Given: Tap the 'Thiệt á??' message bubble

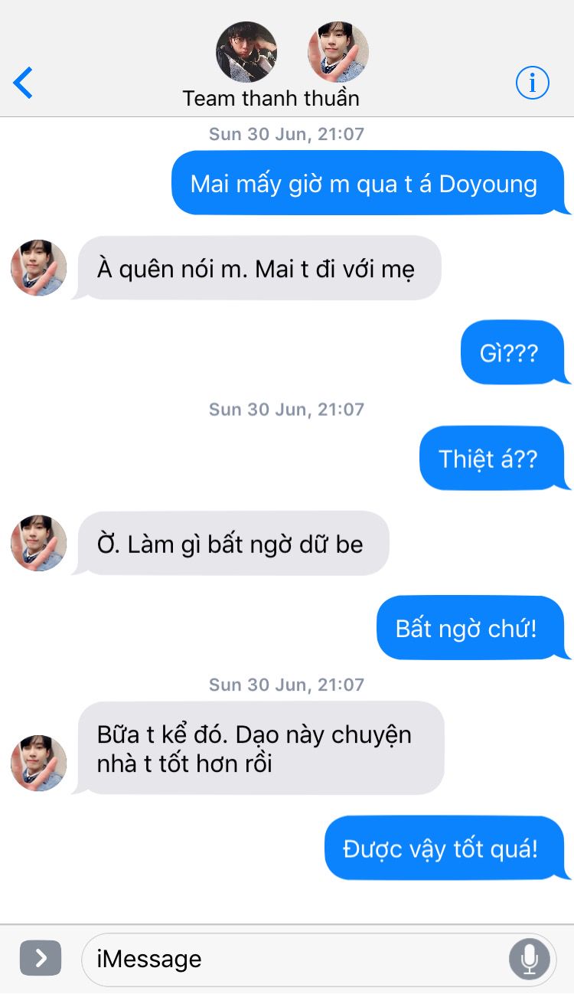Looking at the screenshot, I should tap(494, 459).
